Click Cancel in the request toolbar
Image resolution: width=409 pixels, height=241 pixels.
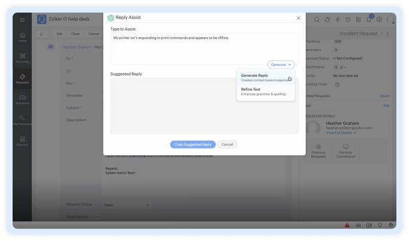pyautogui.click(x=94, y=34)
